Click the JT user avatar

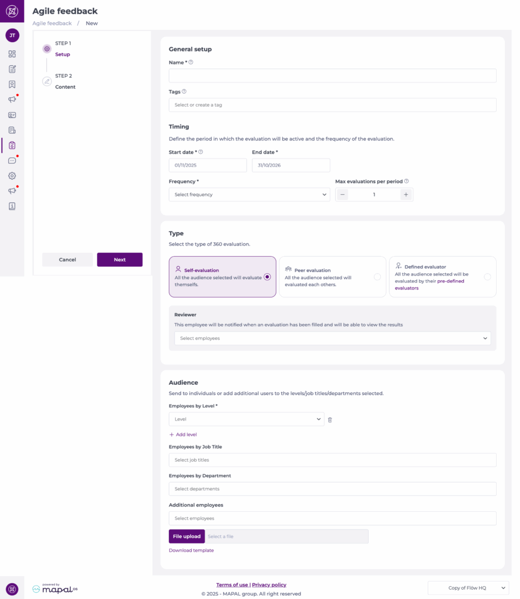coord(12,35)
